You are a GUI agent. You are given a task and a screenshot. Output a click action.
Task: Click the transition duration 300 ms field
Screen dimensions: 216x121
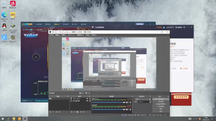(143, 102)
